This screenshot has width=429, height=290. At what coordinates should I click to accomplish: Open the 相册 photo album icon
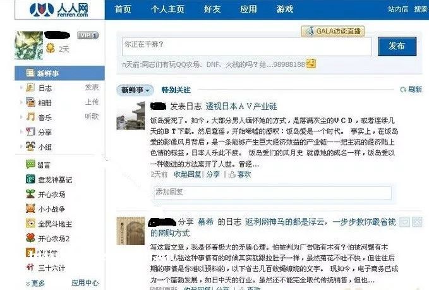30,102
